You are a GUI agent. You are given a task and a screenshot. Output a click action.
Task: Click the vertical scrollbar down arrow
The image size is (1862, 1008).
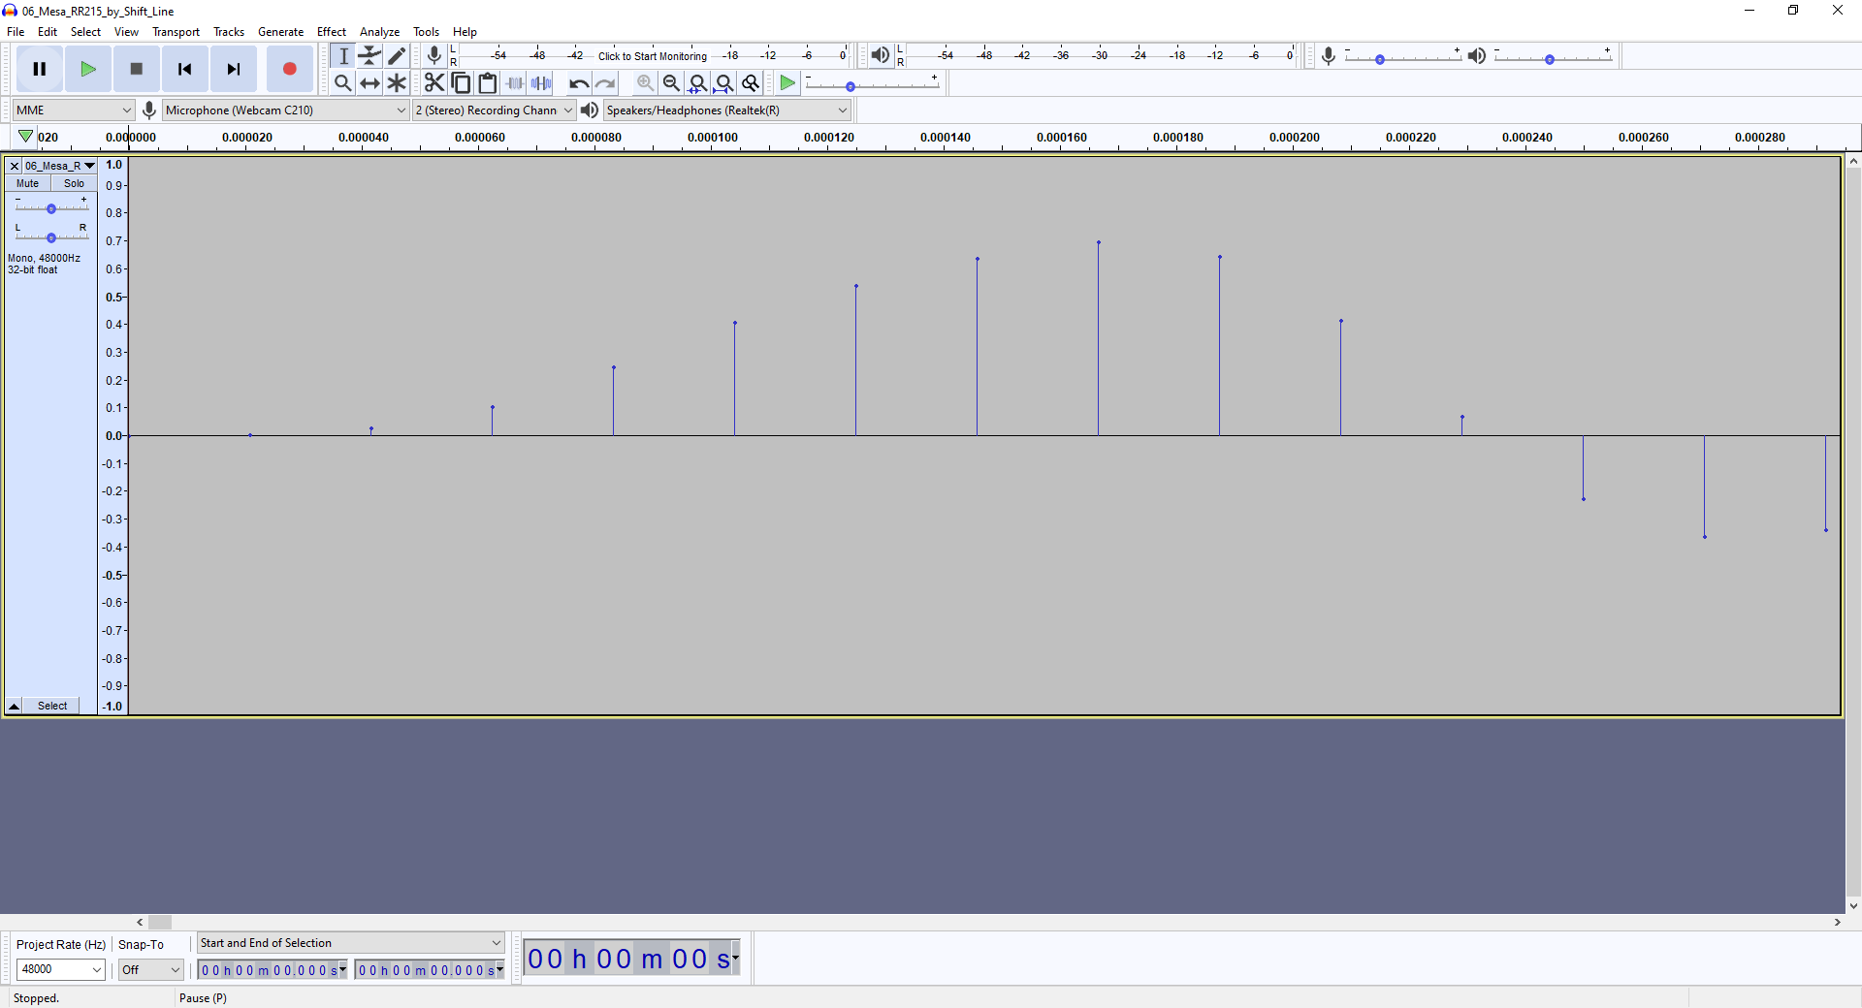tap(1853, 906)
